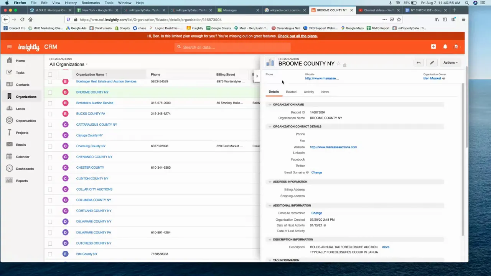The image size is (491, 276).
Task: Open Opportunities in the sidebar
Action: click(x=26, y=121)
